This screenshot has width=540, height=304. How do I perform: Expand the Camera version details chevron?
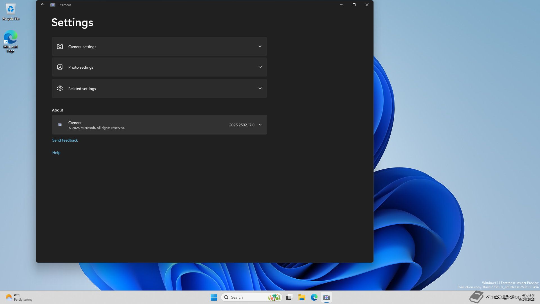pyautogui.click(x=260, y=125)
